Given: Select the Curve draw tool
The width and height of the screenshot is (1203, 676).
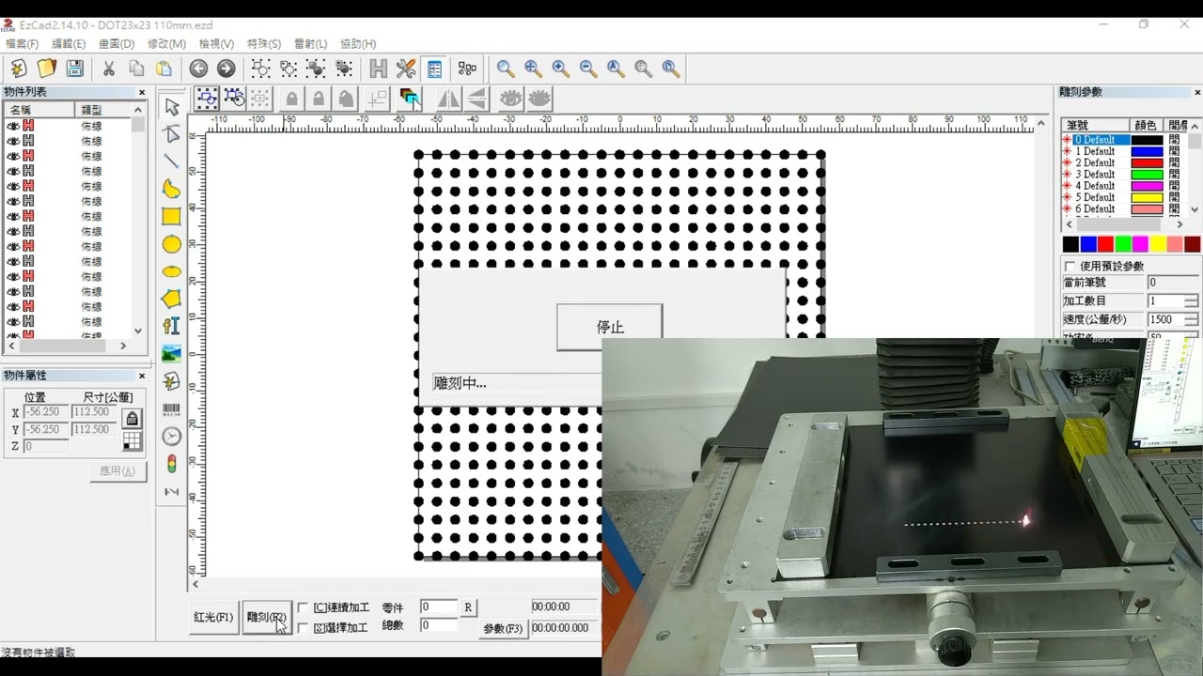Looking at the screenshot, I should click(171, 189).
